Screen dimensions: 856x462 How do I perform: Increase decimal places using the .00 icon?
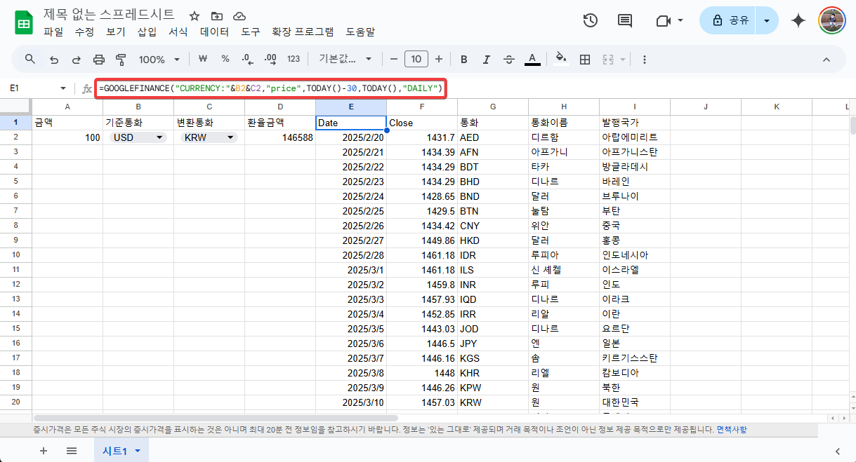270,59
